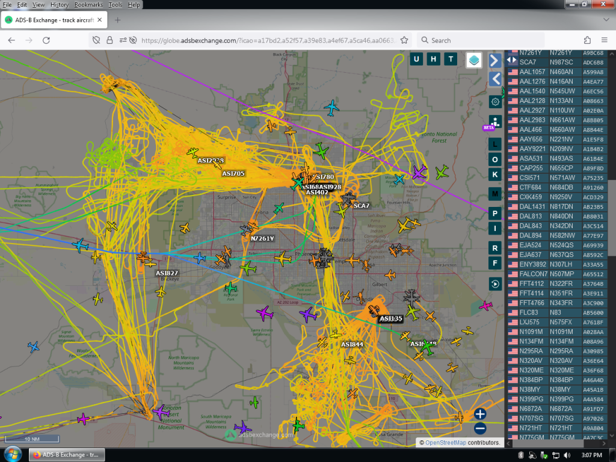Open the map settings gear icon
The height and width of the screenshot is (462, 616).
tap(495, 102)
